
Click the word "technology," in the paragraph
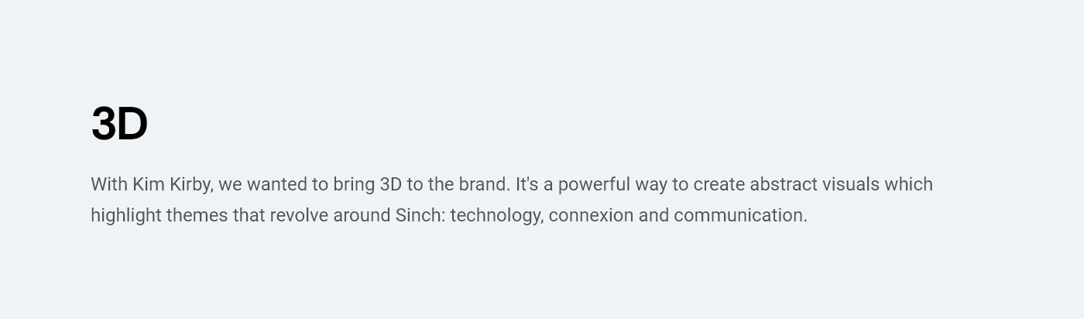point(497,216)
